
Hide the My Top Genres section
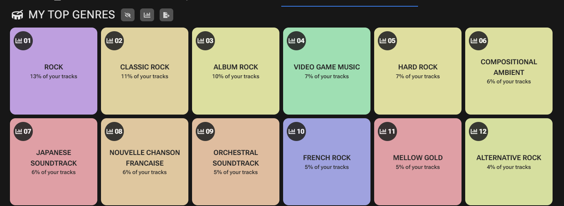(x=128, y=15)
